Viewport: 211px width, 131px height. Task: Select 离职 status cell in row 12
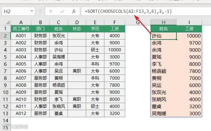(x=77, y=106)
